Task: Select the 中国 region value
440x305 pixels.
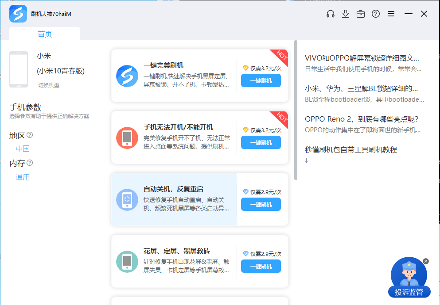Action: 23,149
